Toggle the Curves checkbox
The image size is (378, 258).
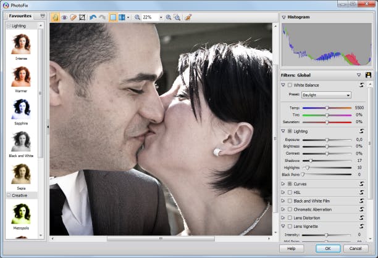[x=290, y=183]
